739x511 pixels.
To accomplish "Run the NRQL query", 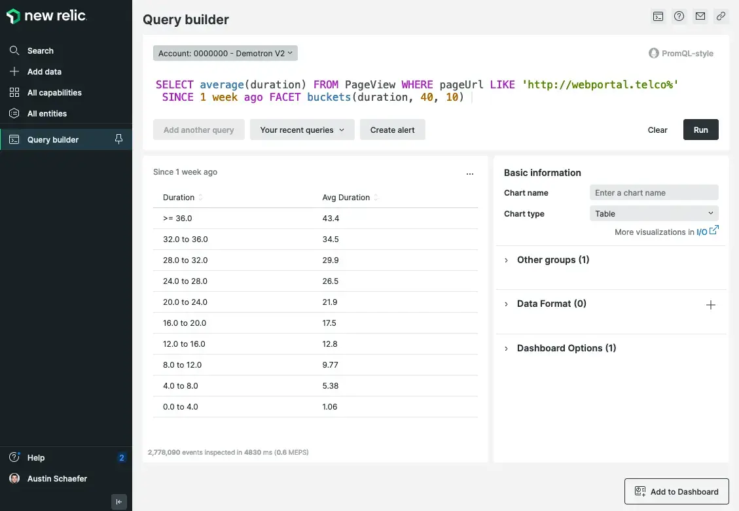I will pos(700,130).
